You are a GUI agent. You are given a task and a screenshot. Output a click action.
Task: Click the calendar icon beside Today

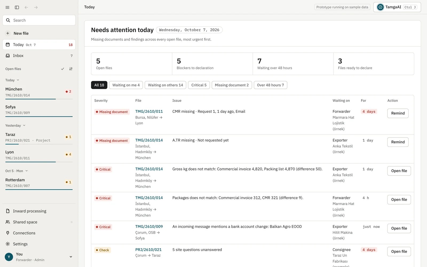8,45
